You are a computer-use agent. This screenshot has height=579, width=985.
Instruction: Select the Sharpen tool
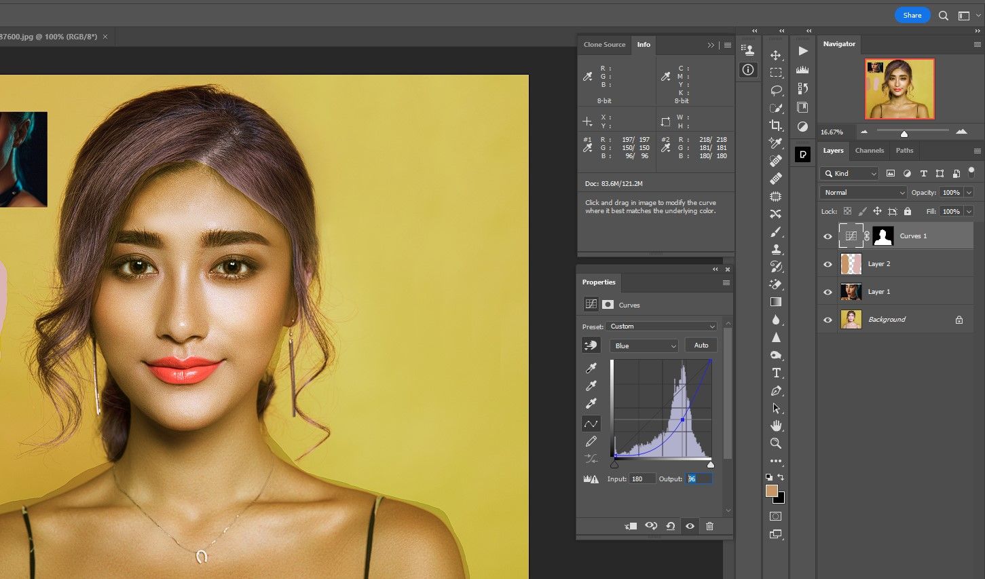[x=776, y=337]
